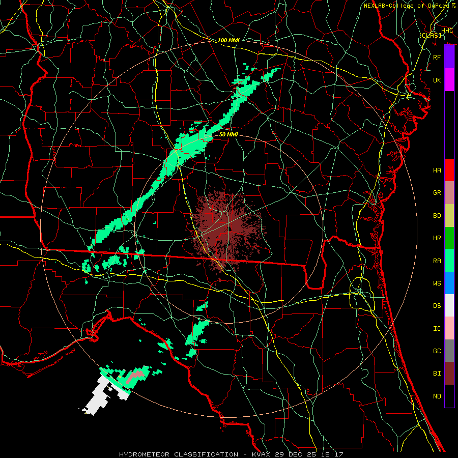
Task: Click the ND legend label
Action: [437, 396]
